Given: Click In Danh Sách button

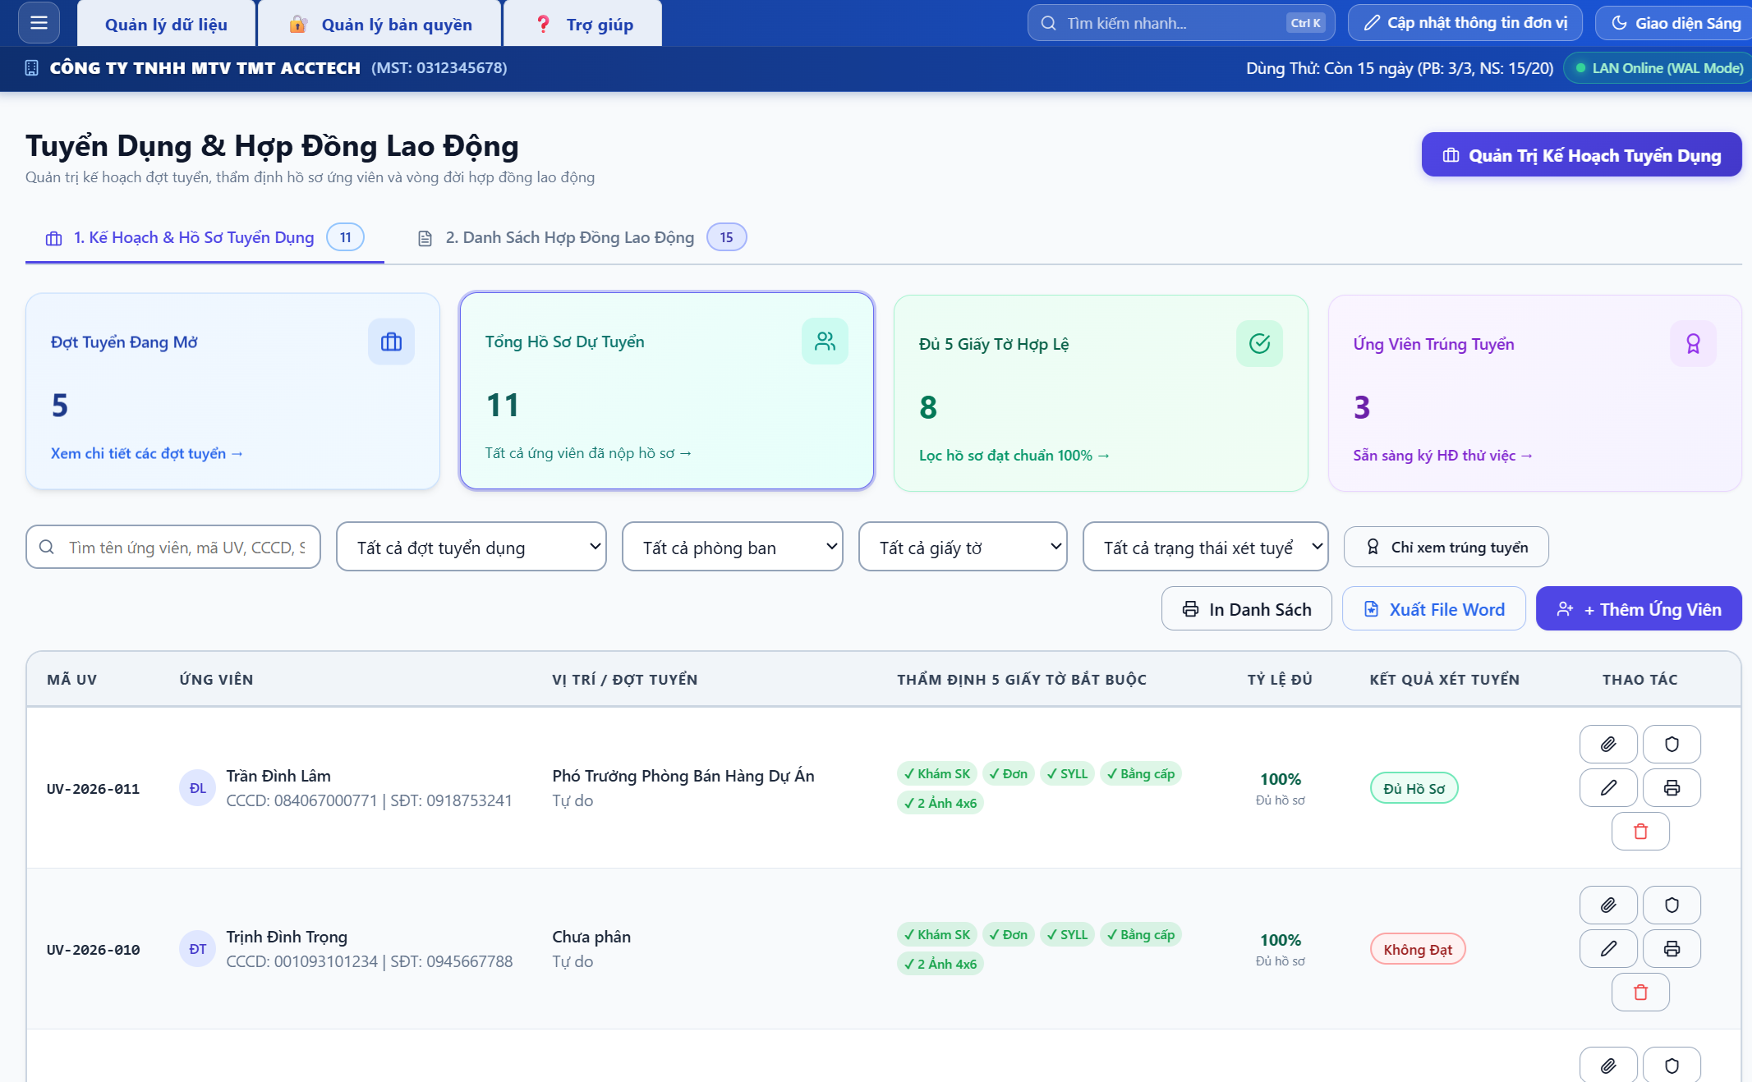Looking at the screenshot, I should tap(1246, 608).
